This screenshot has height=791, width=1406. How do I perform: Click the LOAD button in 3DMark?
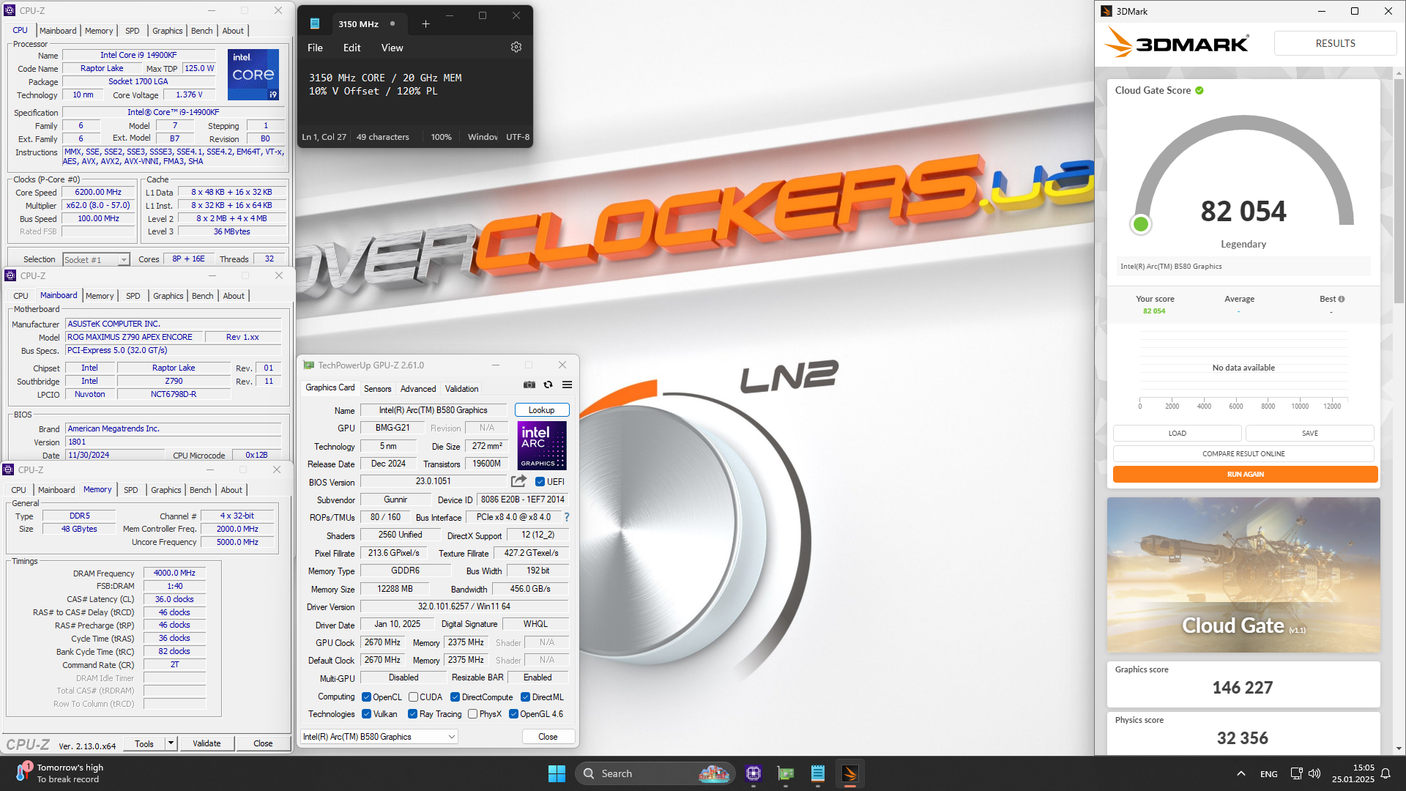(1177, 434)
